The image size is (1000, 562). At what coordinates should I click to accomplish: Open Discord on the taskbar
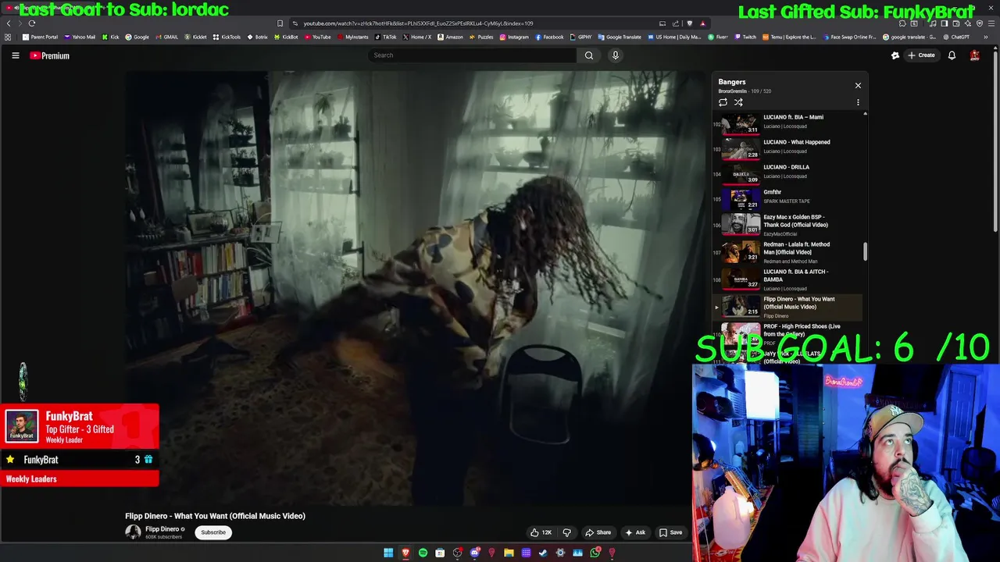474,553
